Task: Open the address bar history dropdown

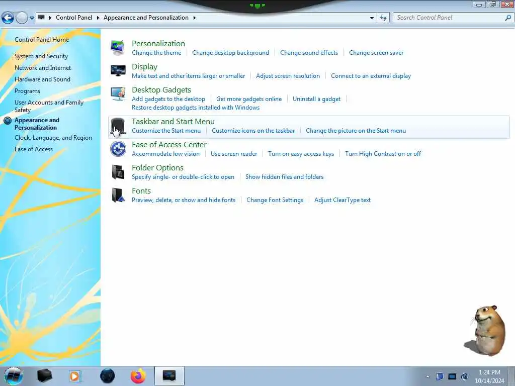Action: [372, 18]
